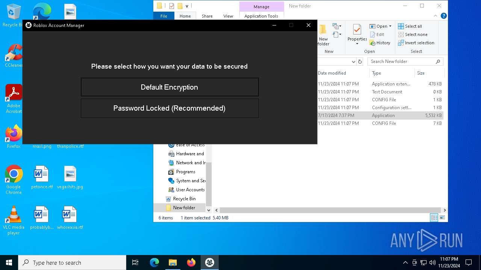
Task: Sort by Date modified column
Action: click(332, 73)
